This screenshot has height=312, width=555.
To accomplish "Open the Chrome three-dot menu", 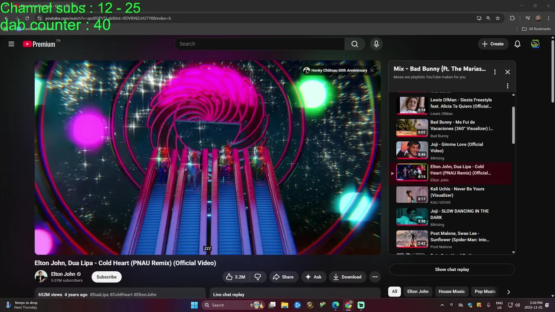I will coord(548,18).
